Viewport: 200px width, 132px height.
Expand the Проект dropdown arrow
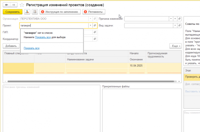[x=90, y=25]
